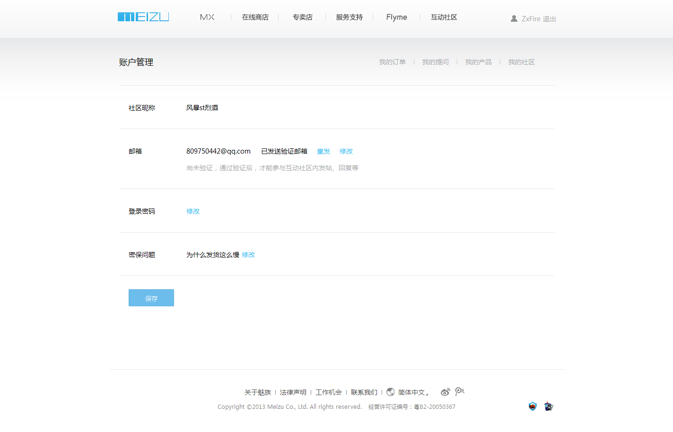Open the 简体中文 language selector
This screenshot has height=432, width=673.
click(x=411, y=392)
